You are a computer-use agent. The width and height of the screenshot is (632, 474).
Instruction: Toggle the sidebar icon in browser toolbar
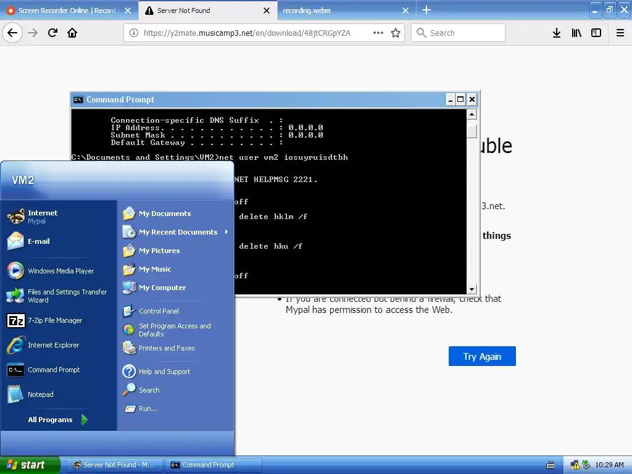click(x=596, y=33)
